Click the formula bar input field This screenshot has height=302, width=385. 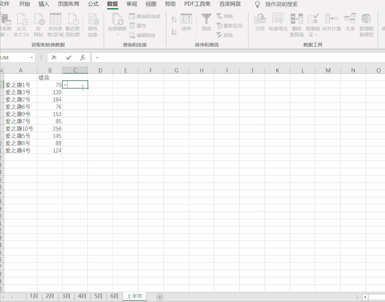tap(238, 57)
